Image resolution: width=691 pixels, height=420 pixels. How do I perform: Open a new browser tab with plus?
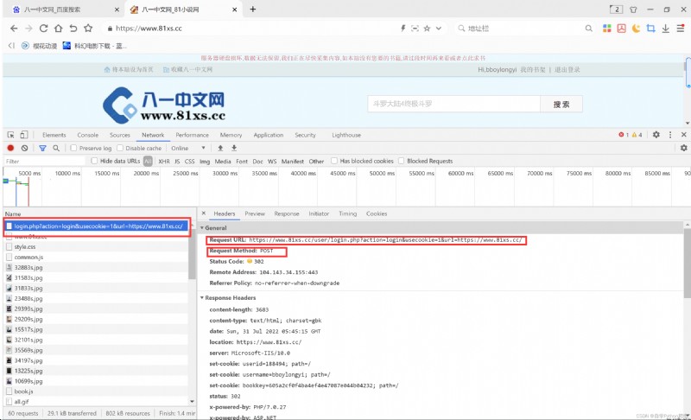[253, 10]
